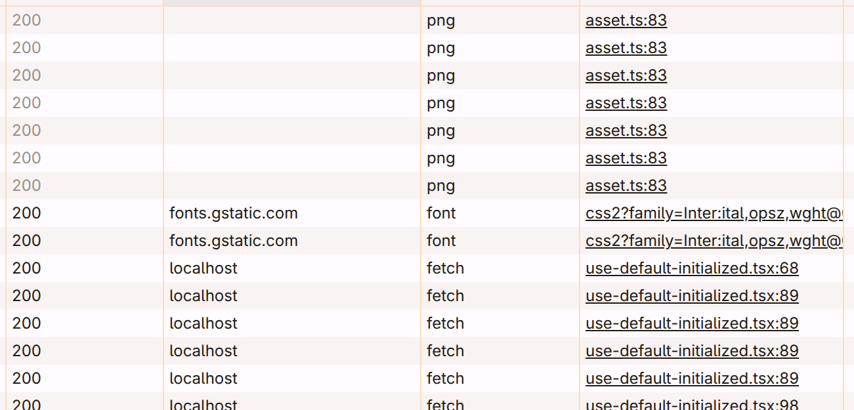Click the first use-default-initialized.tsx:89 link
854x410 pixels.
692,296
